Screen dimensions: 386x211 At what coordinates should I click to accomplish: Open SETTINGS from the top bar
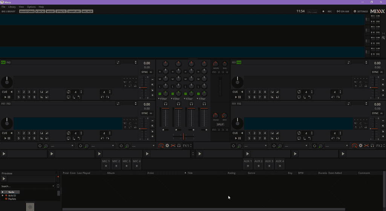coord(361,11)
